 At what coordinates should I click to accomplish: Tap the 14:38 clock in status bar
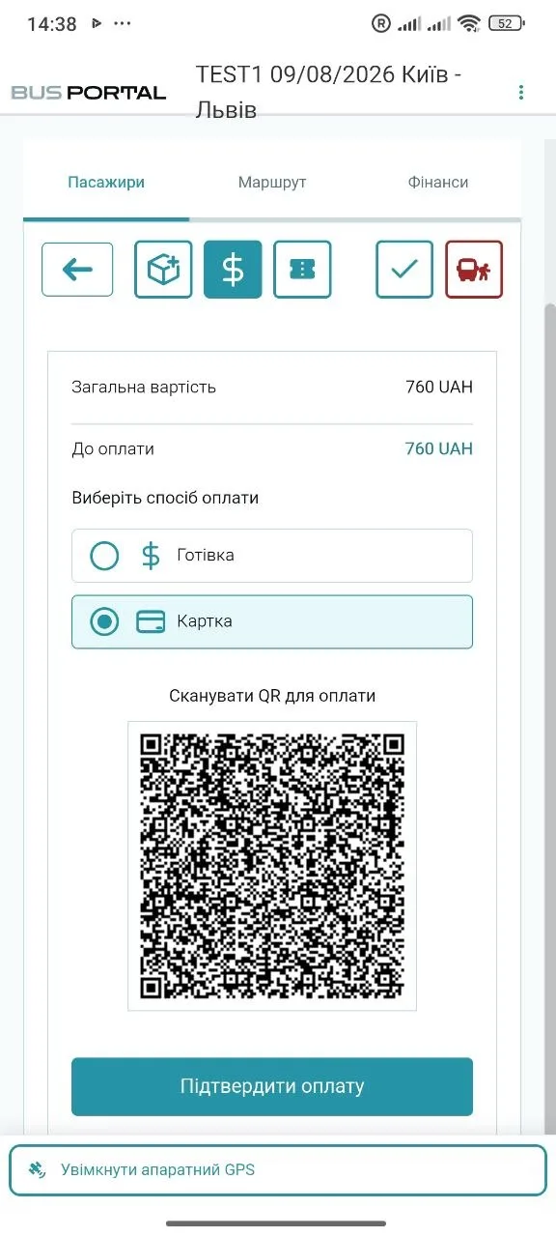pos(52,24)
